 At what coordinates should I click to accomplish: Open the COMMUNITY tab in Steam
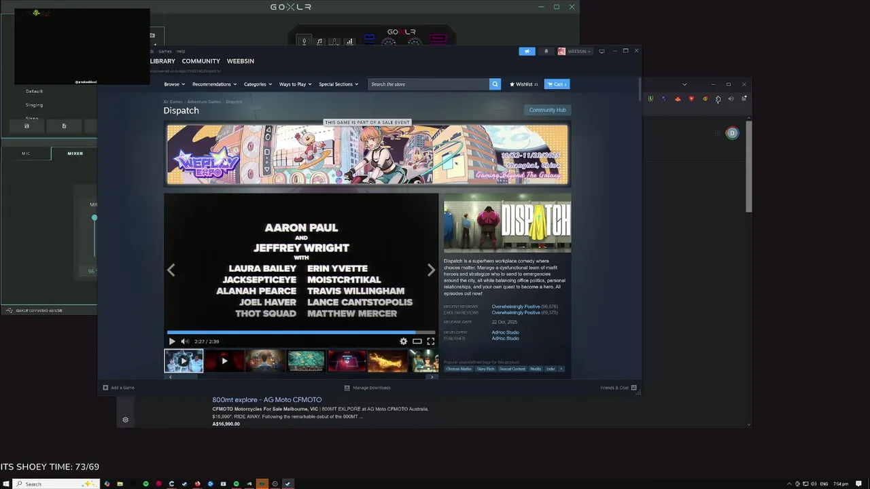201,61
